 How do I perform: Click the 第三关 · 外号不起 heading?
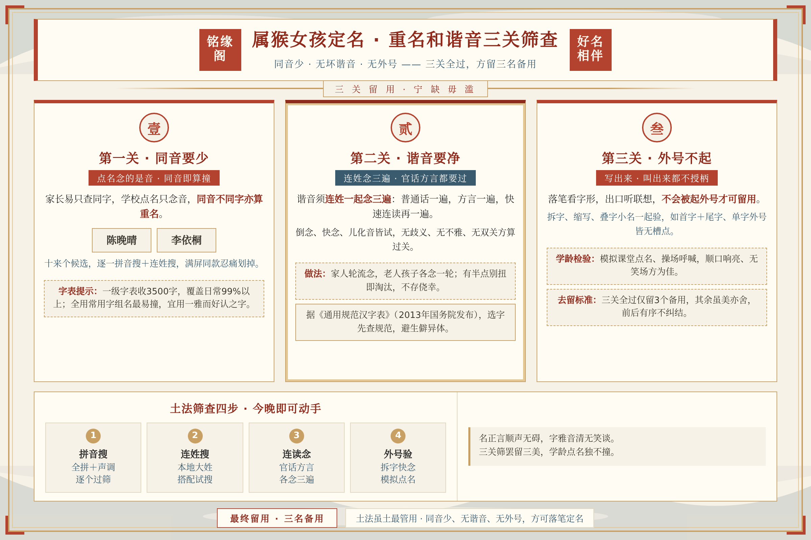tap(657, 158)
